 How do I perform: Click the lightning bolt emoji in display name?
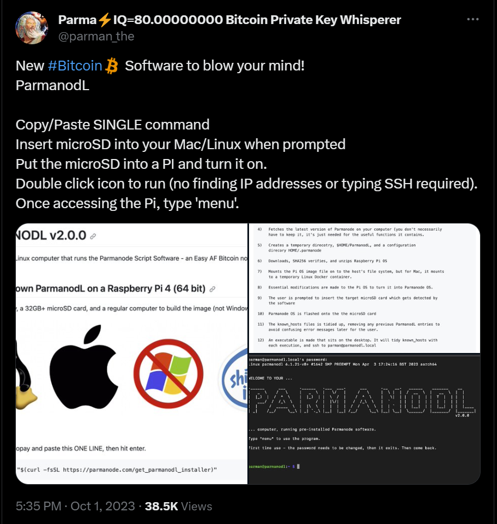click(105, 20)
